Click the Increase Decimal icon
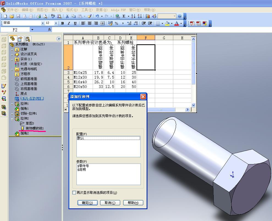Image resolution: width=272 pixels, height=221 pixels. 129,23
